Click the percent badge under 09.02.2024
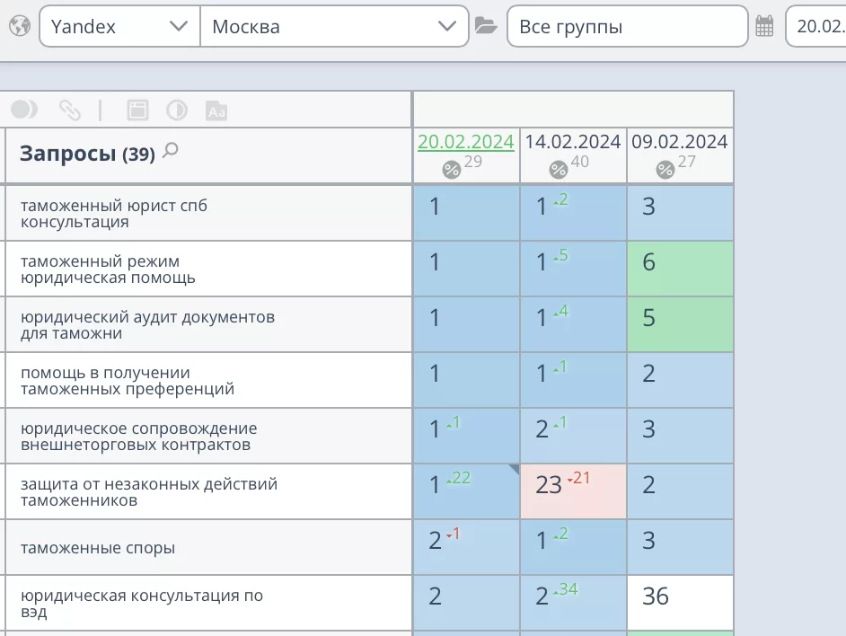The height and width of the screenshot is (636, 846). click(x=665, y=169)
